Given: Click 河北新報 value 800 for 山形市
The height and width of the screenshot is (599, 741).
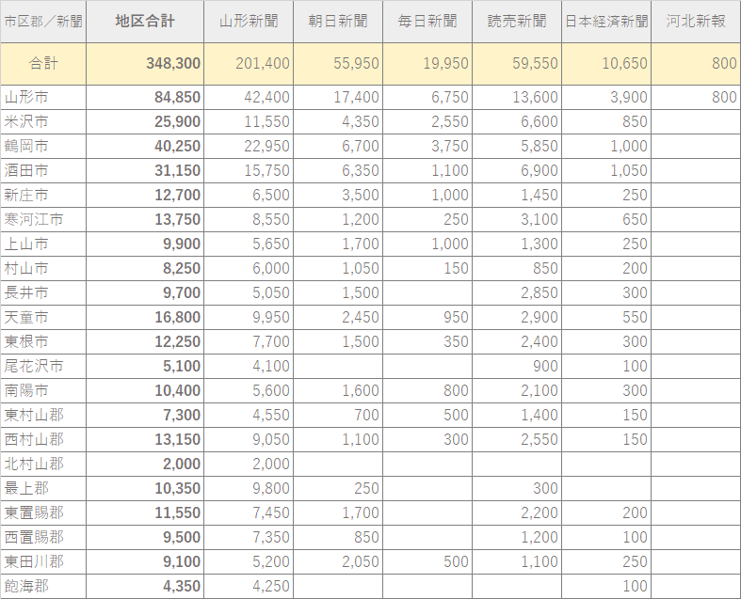Looking at the screenshot, I should 696,97.
